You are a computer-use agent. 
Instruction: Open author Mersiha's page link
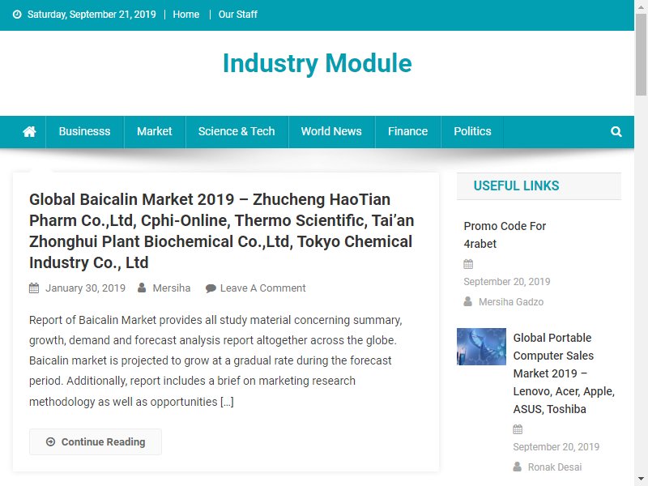coord(172,288)
